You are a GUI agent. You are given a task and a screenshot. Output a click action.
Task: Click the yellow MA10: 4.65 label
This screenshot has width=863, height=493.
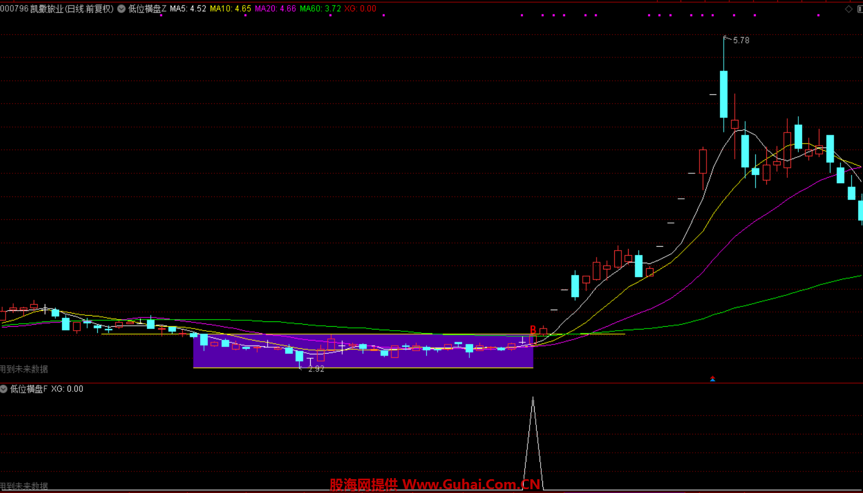point(231,9)
